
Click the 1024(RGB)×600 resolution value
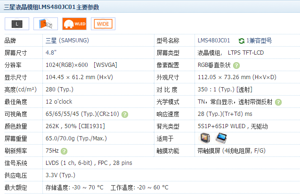[67, 65]
